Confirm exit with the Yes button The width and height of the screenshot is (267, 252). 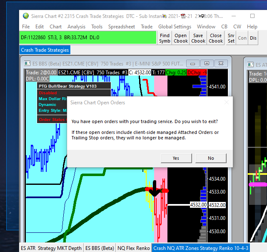pos(176,158)
